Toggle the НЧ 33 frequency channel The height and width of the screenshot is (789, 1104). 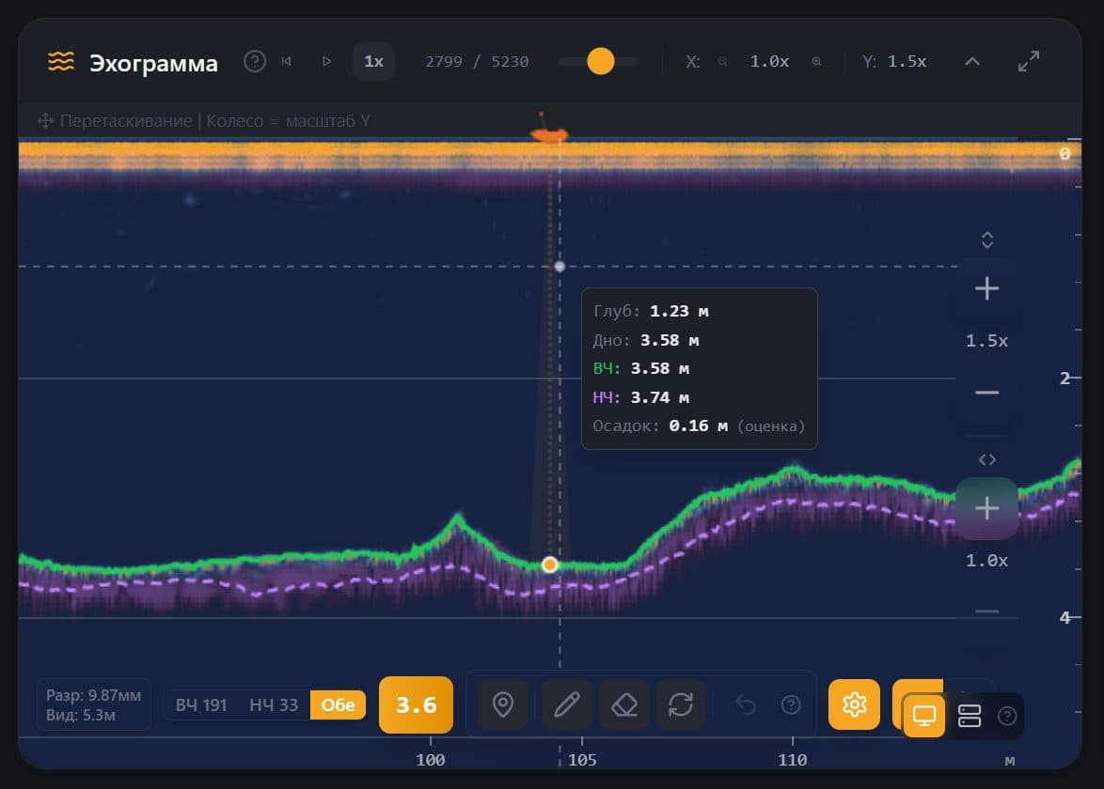point(274,705)
